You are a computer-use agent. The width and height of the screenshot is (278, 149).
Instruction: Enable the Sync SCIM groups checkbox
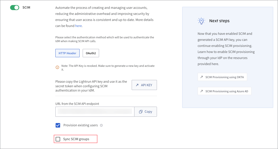[58, 139]
